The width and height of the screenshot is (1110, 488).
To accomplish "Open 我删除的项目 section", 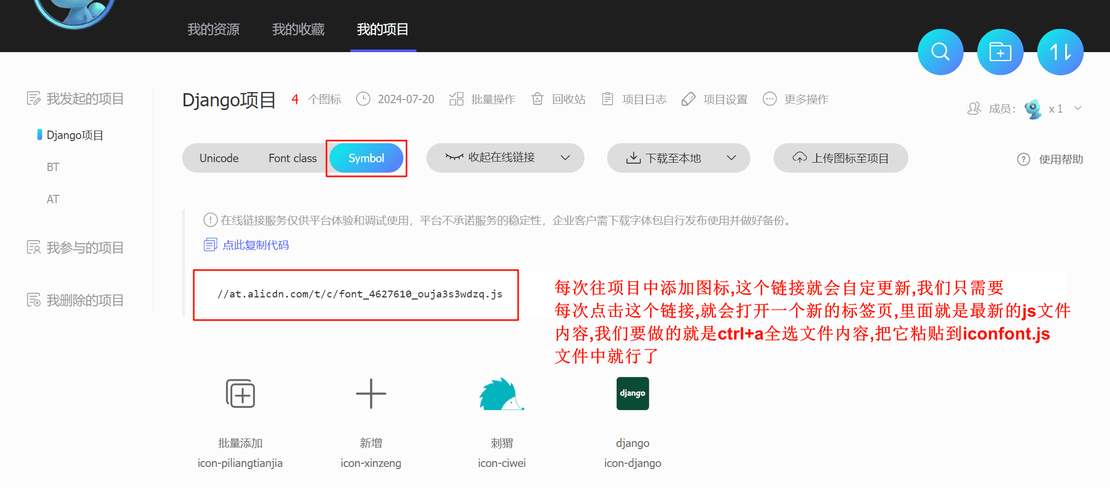I will coord(85,300).
